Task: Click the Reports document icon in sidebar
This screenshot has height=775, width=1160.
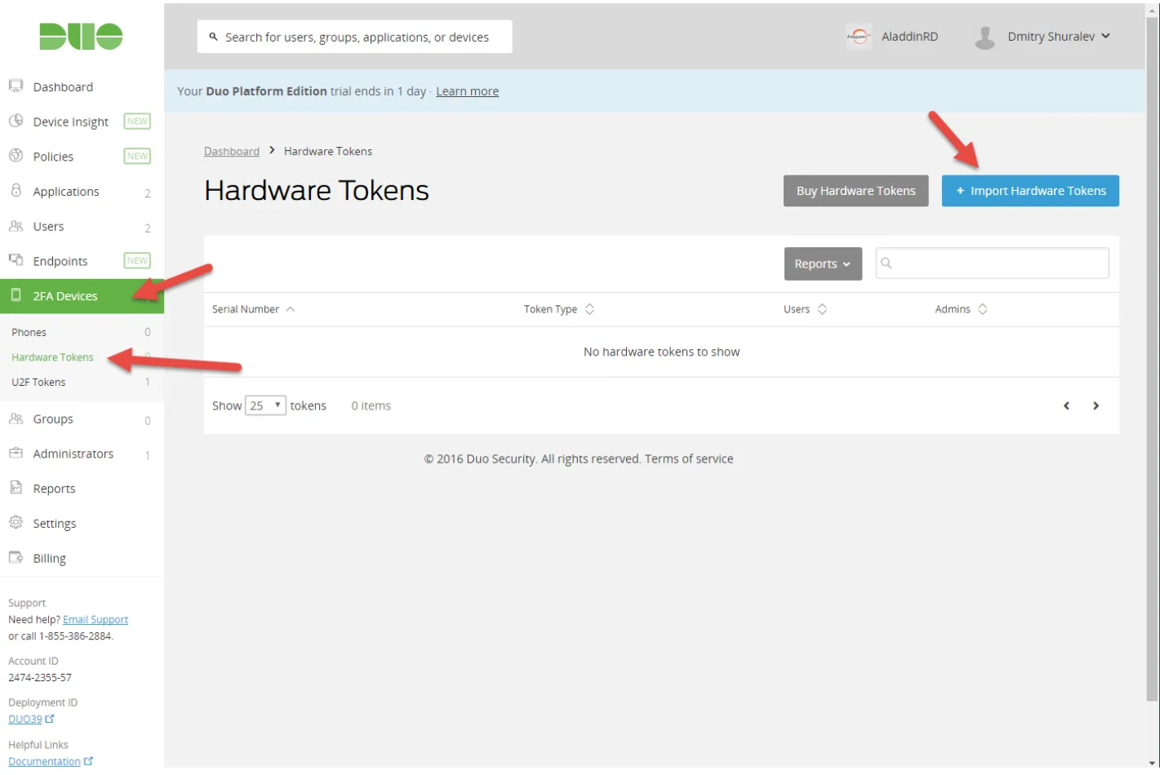Action: pyautogui.click(x=16, y=488)
